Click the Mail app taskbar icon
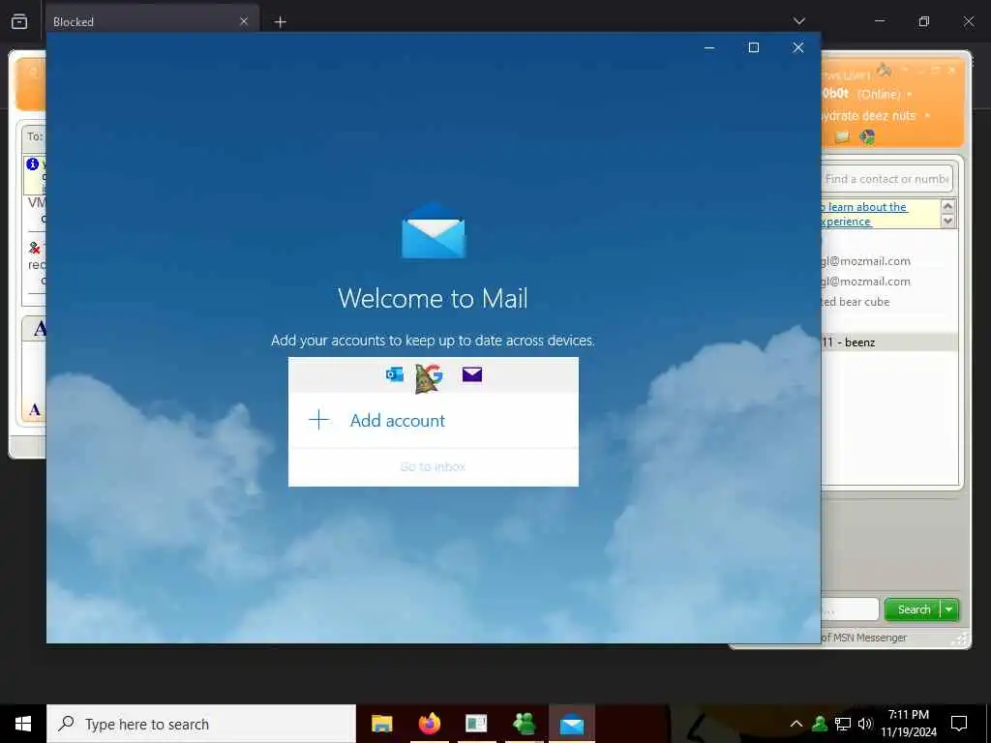Image resolution: width=991 pixels, height=743 pixels. point(571,724)
